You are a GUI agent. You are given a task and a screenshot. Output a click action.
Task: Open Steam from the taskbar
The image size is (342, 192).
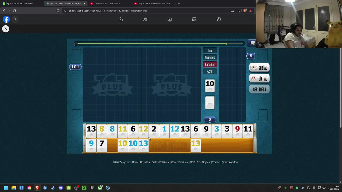point(53,188)
